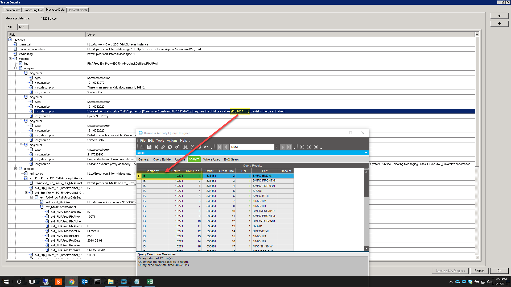Open Task View from the taskbar
511x287 pixels.
32,282
